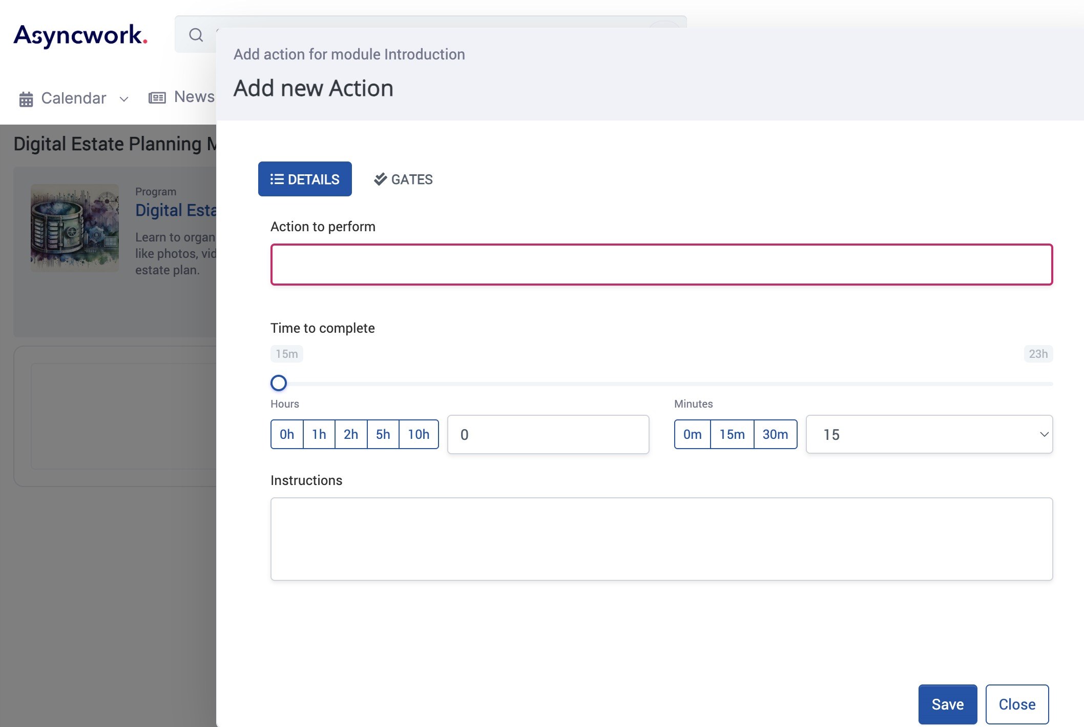The height and width of the screenshot is (727, 1084).
Task: Switch to the DETAILS tab
Action: tap(305, 179)
